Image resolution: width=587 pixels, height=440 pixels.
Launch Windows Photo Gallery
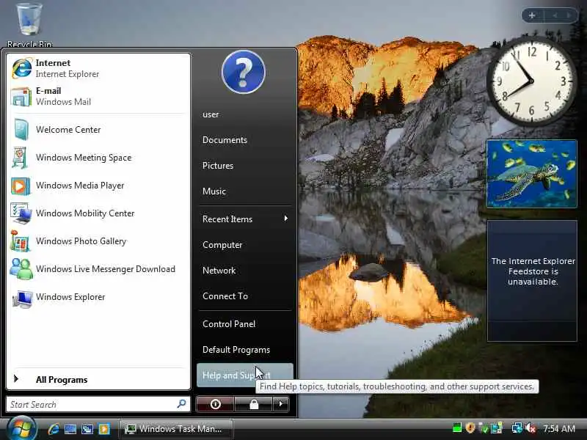(98, 241)
